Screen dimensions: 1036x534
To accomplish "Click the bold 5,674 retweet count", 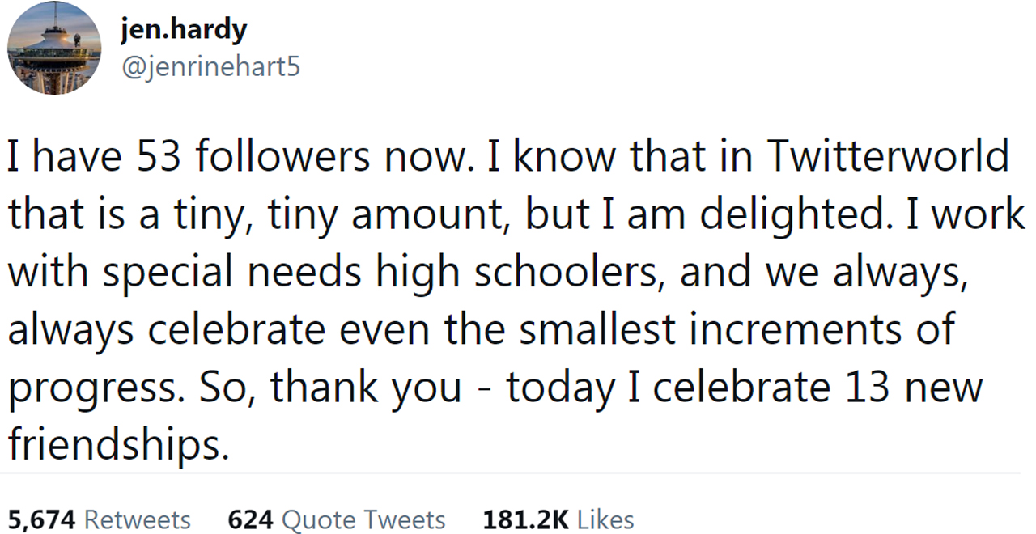I will pos(41,519).
